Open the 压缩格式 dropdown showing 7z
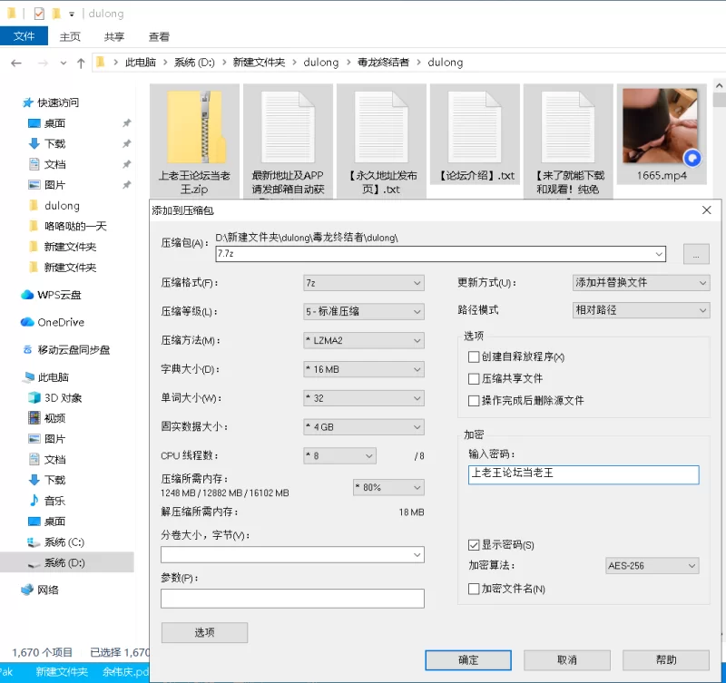Image resolution: width=726 pixels, height=683 pixels. 363,283
